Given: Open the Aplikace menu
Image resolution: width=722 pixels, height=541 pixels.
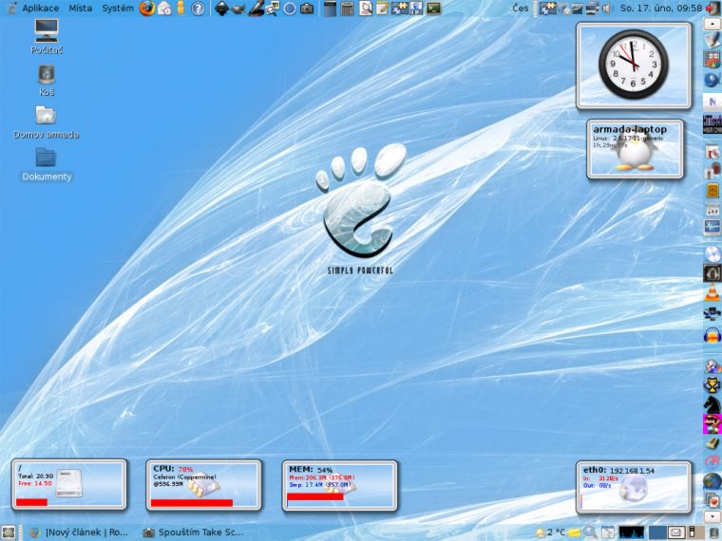Looking at the screenshot, I should pos(41,8).
